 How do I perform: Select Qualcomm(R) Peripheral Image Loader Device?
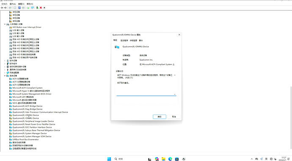pos(33,121)
